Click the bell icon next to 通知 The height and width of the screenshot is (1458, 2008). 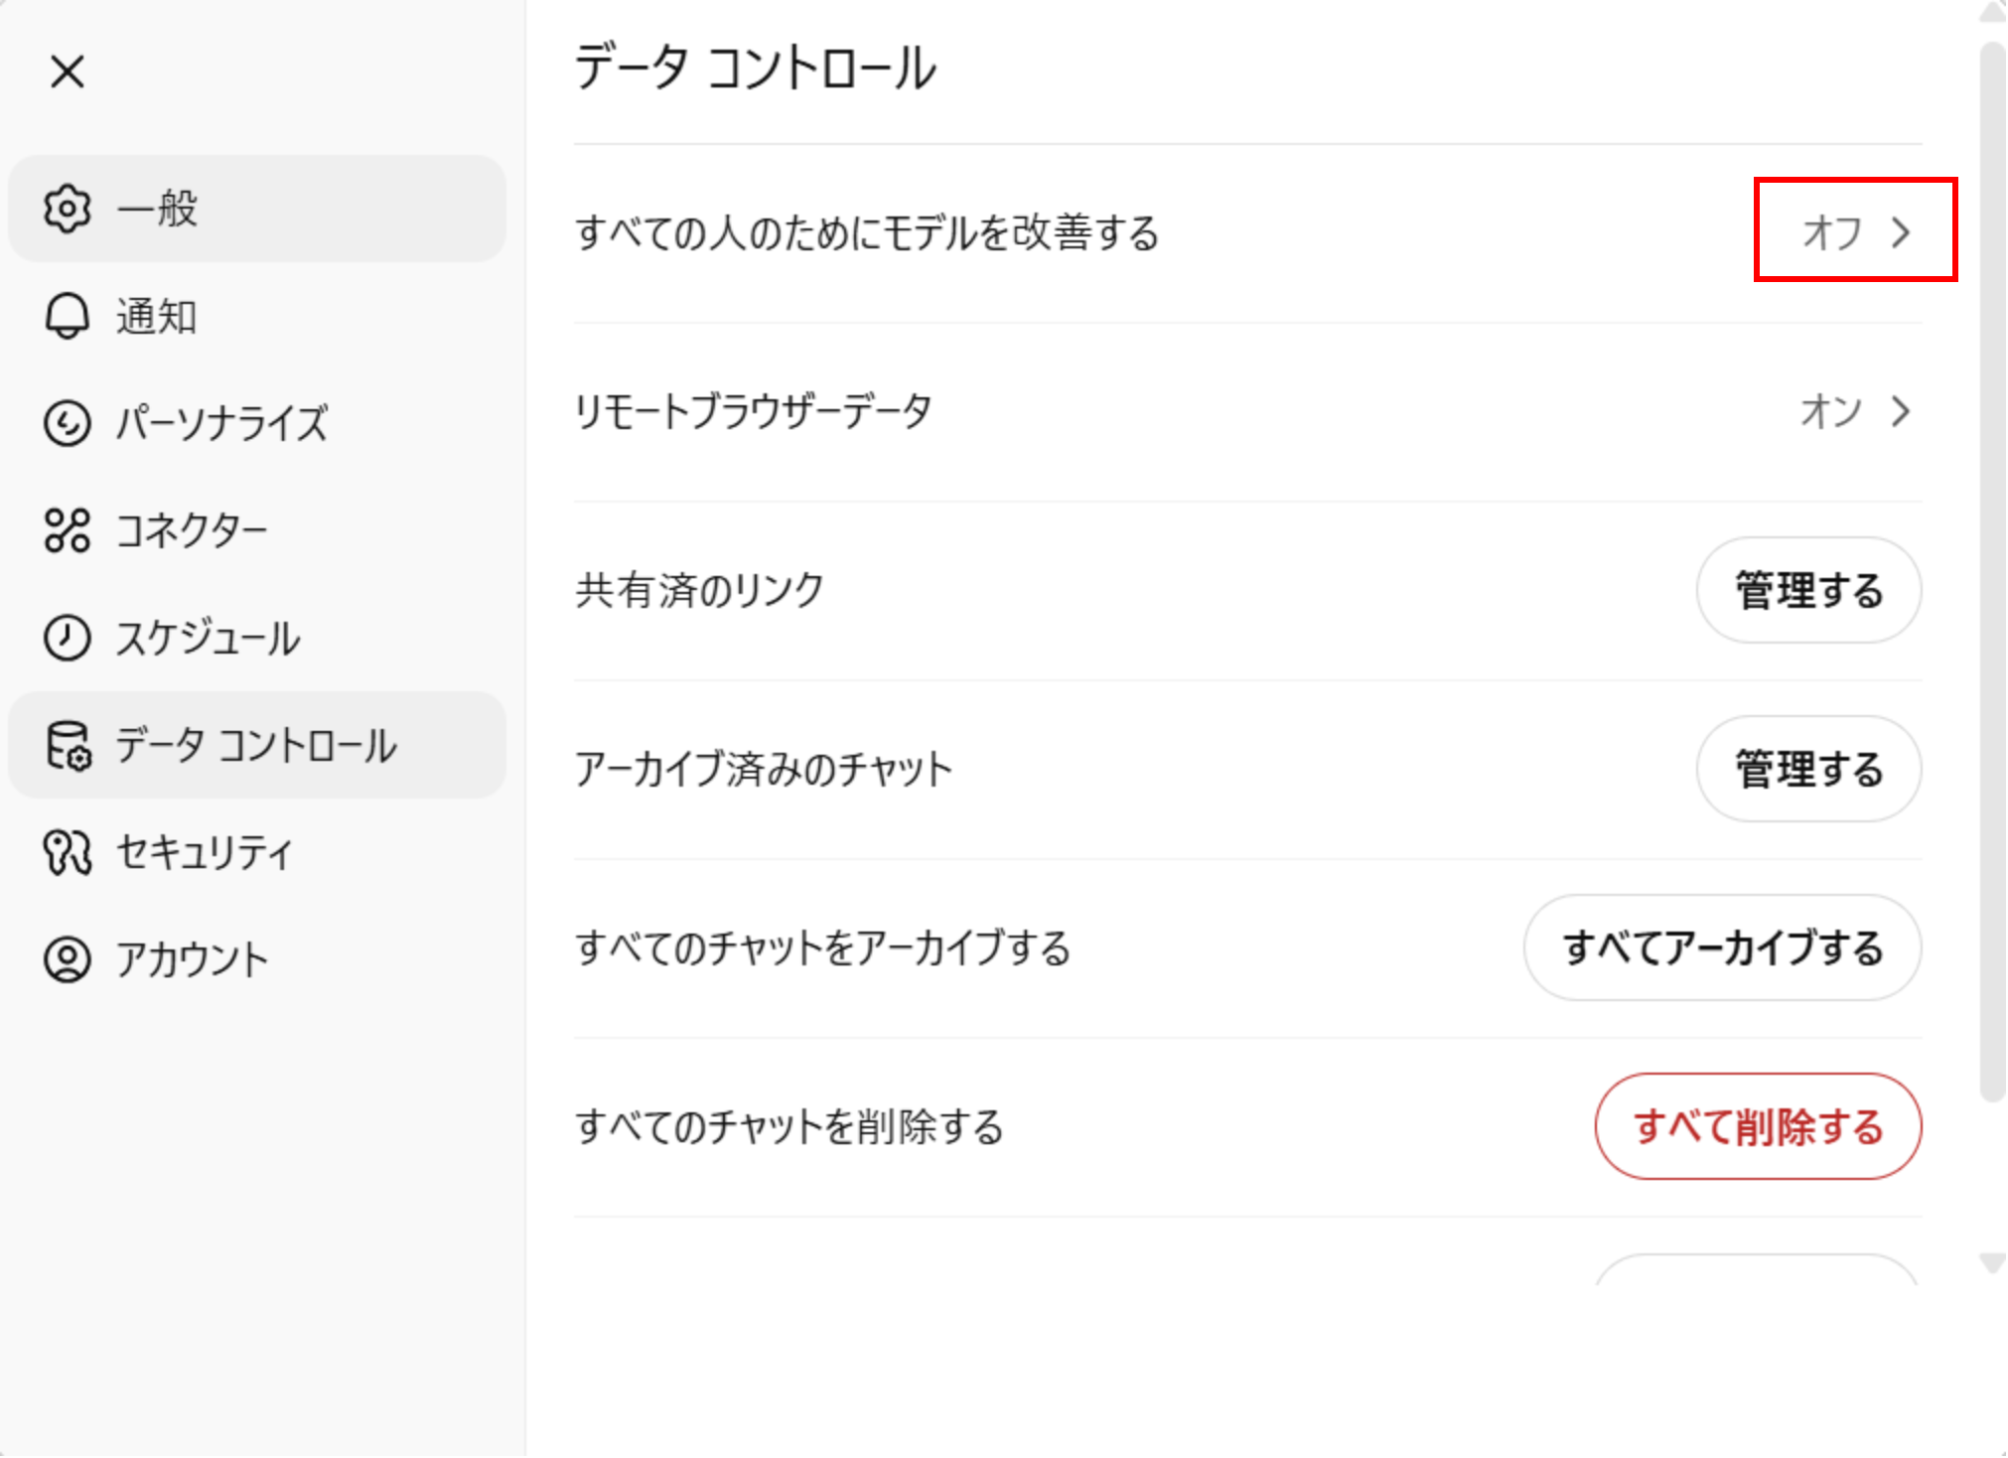[x=67, y=317]
